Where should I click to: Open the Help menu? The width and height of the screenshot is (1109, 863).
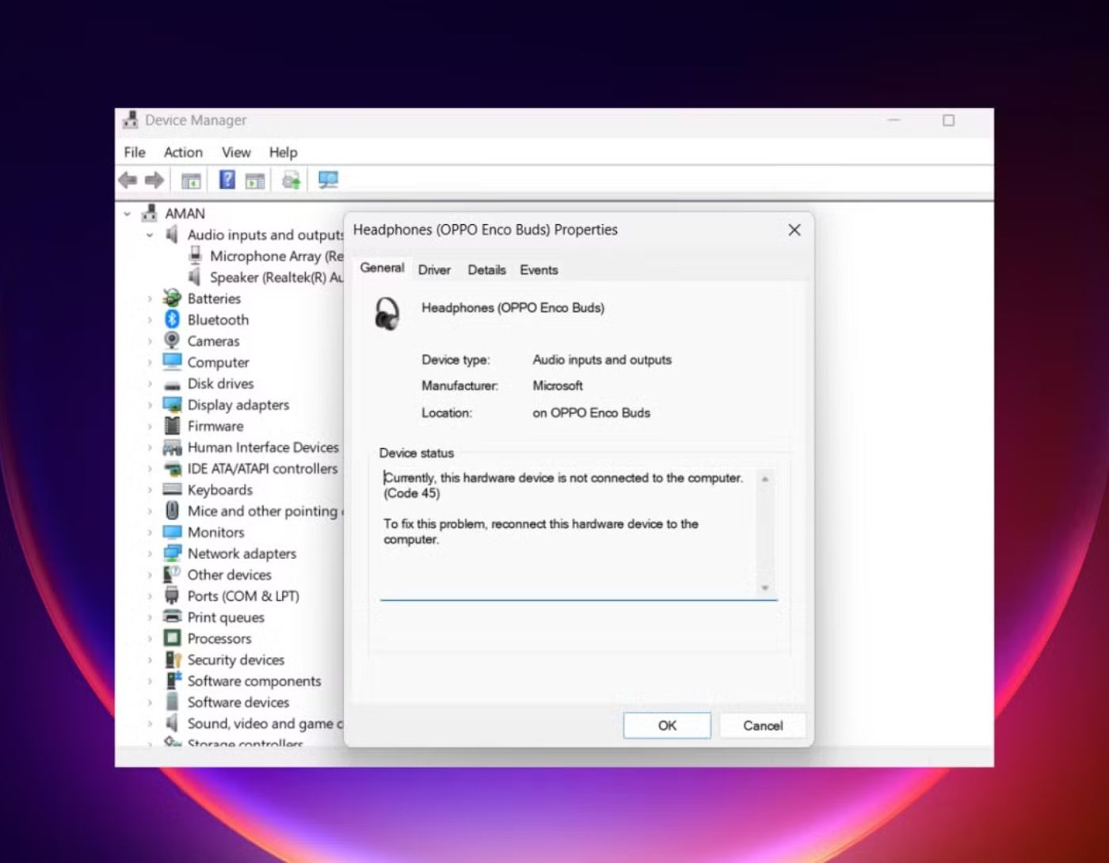click(x=283, y=152)
